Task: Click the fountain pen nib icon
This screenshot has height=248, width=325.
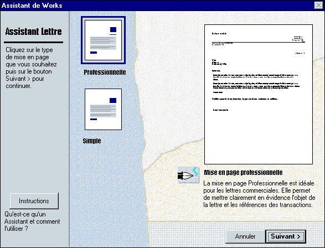Action: [188, 175]
